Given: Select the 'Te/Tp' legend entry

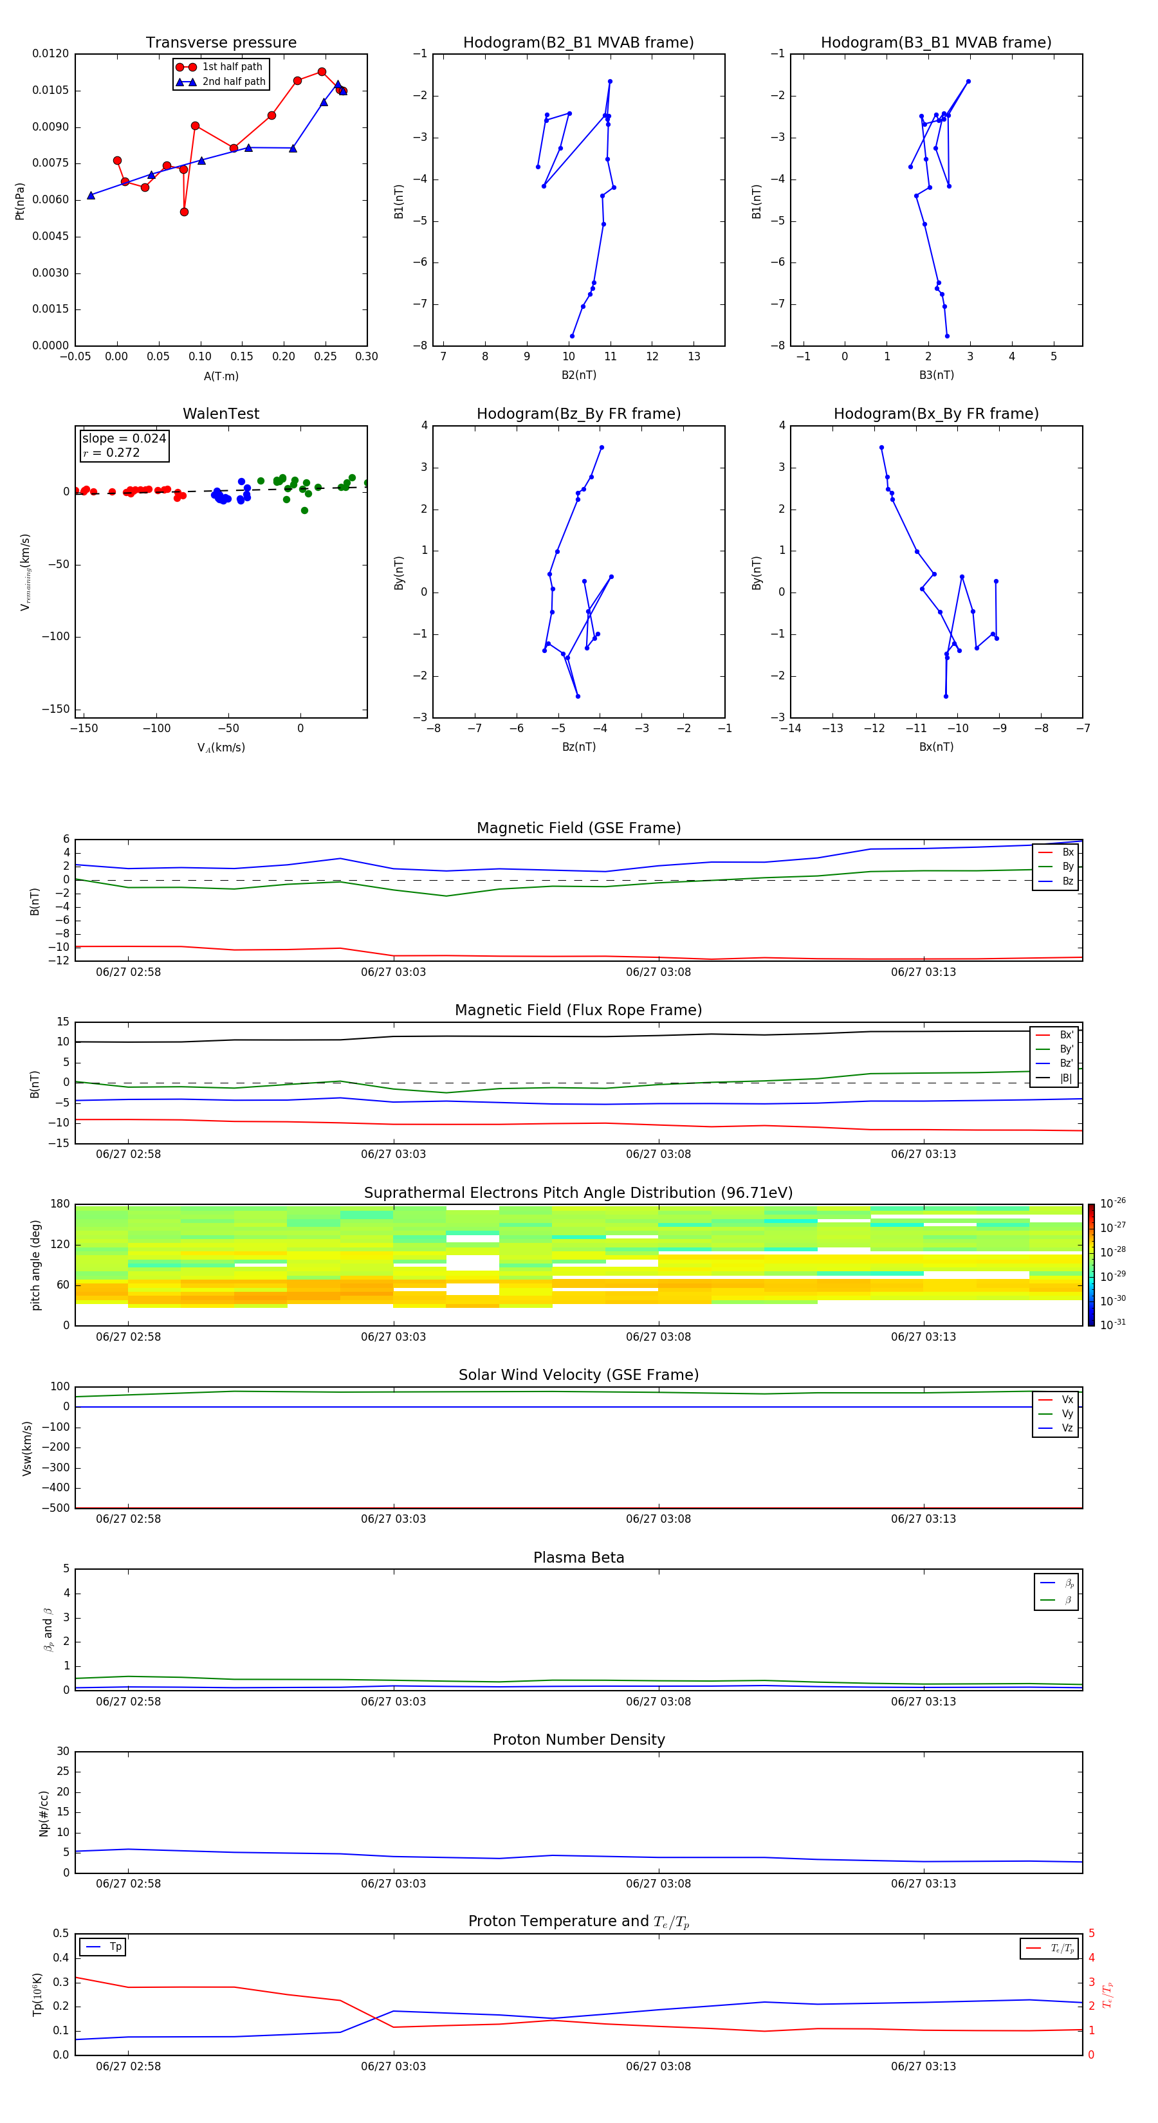Looking at the screenshot, I should (x=1051, y=1948).
